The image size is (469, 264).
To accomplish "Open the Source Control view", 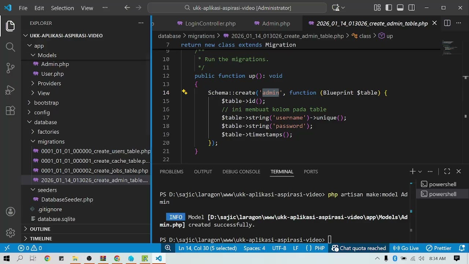I will [10, 68].
